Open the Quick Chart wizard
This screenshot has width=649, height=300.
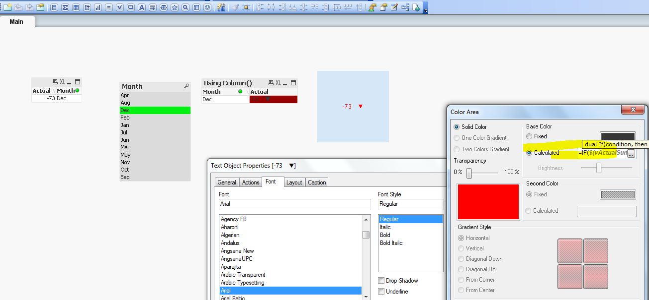pyautogui.click(x=221, y=7)
